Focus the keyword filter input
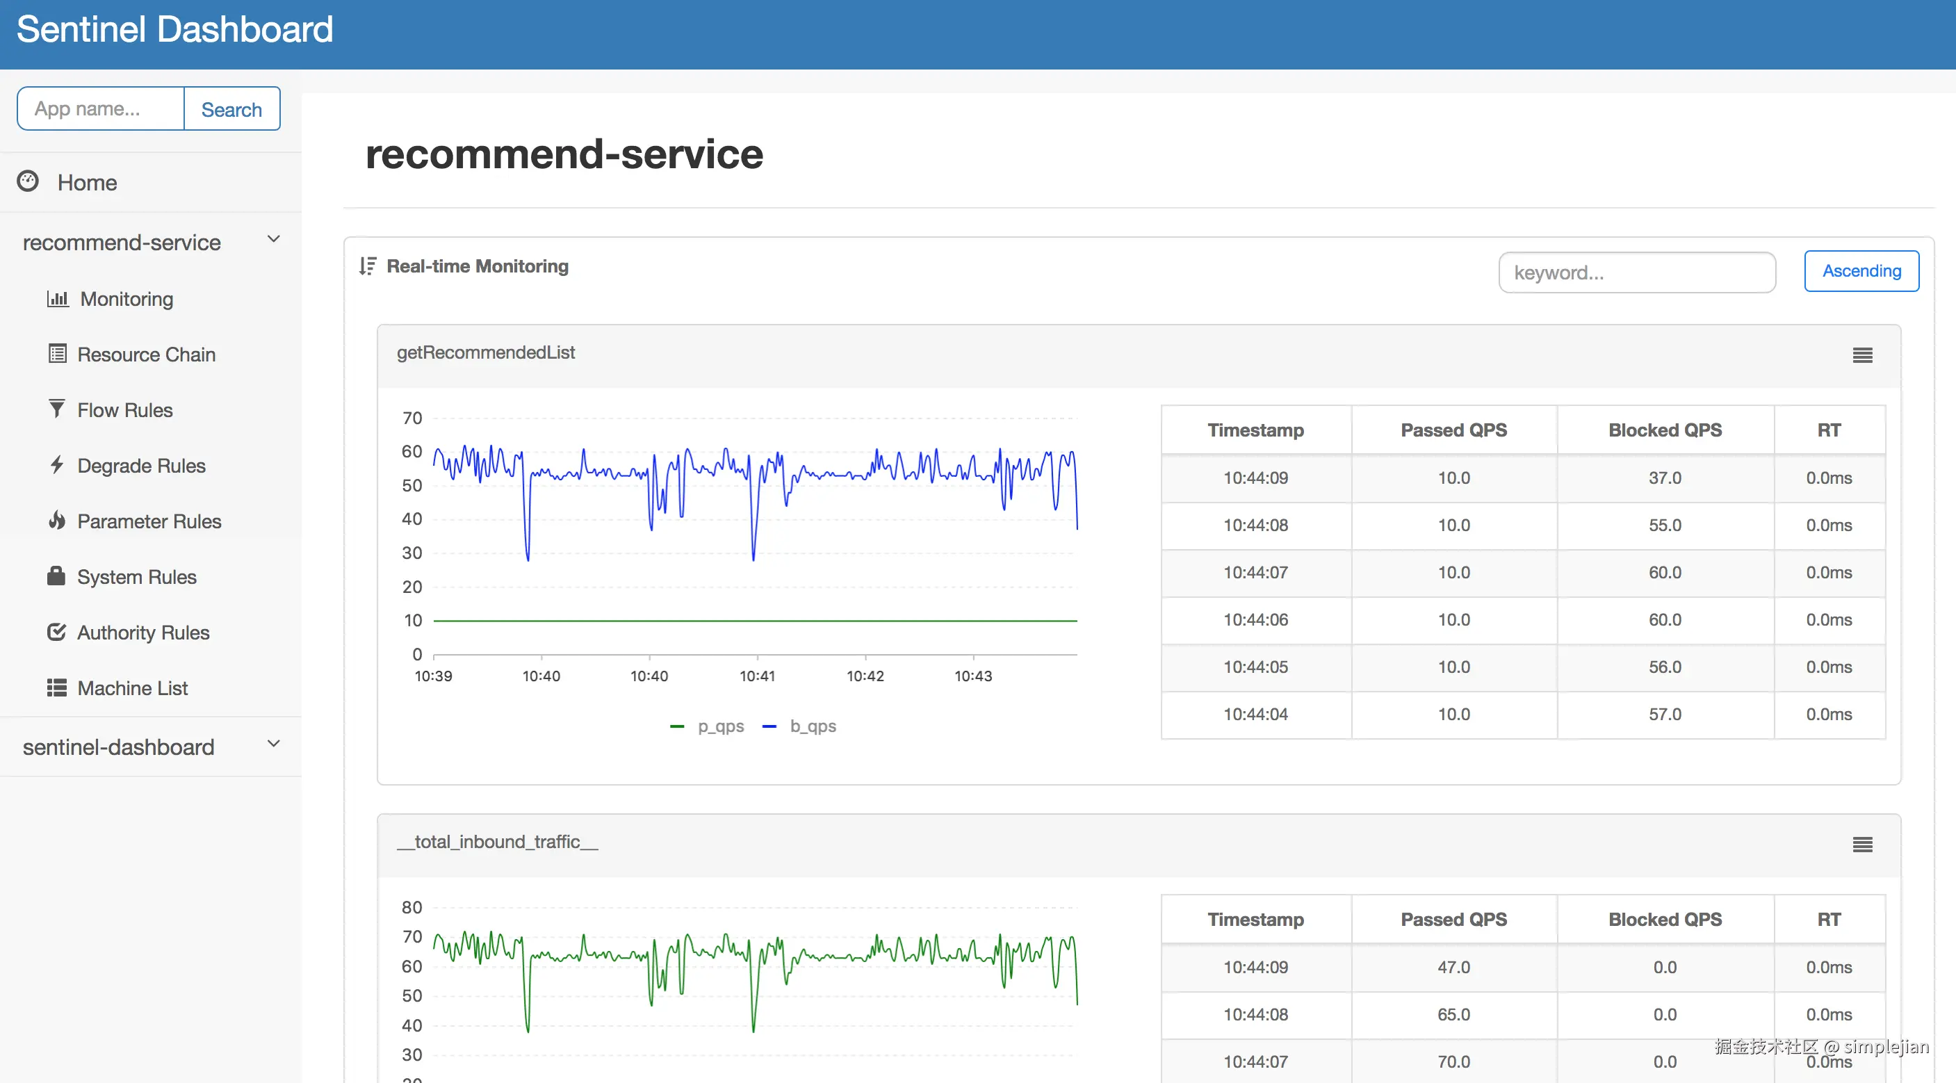 pyautogui.click(x=1637, y=272)
